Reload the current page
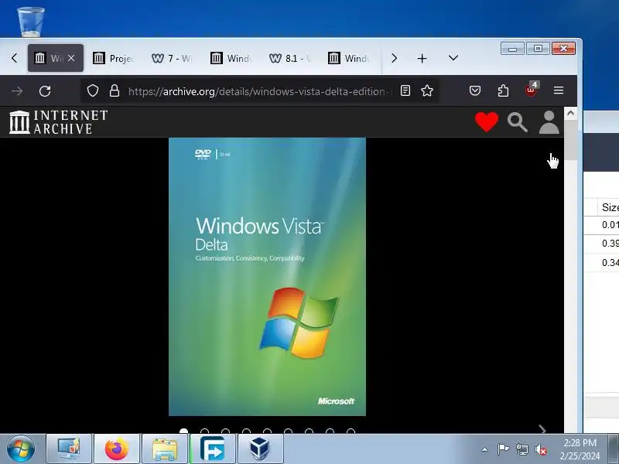 (x=45, y=91)
